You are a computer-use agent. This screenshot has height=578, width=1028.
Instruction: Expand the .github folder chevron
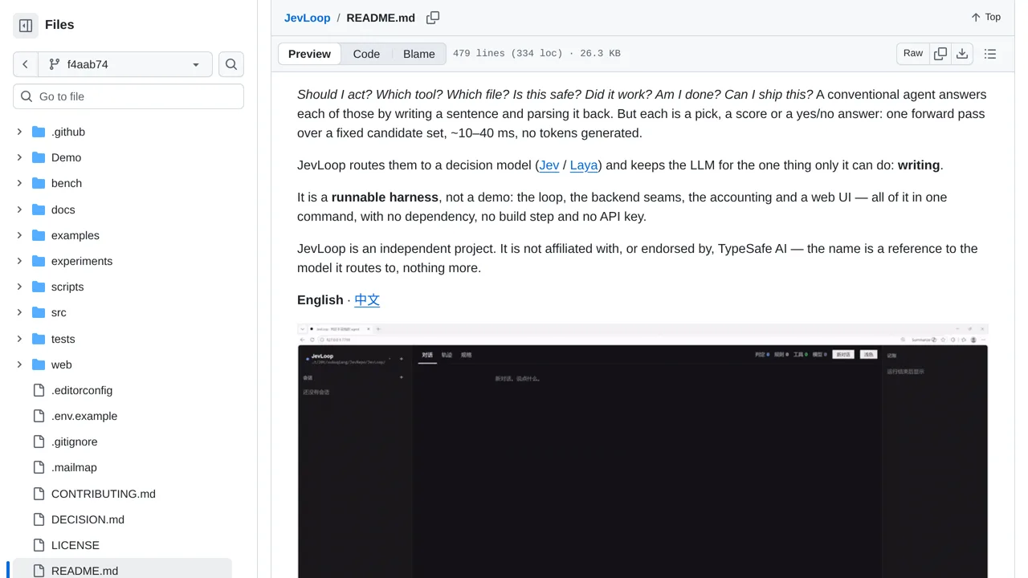(x=19, y=132)
